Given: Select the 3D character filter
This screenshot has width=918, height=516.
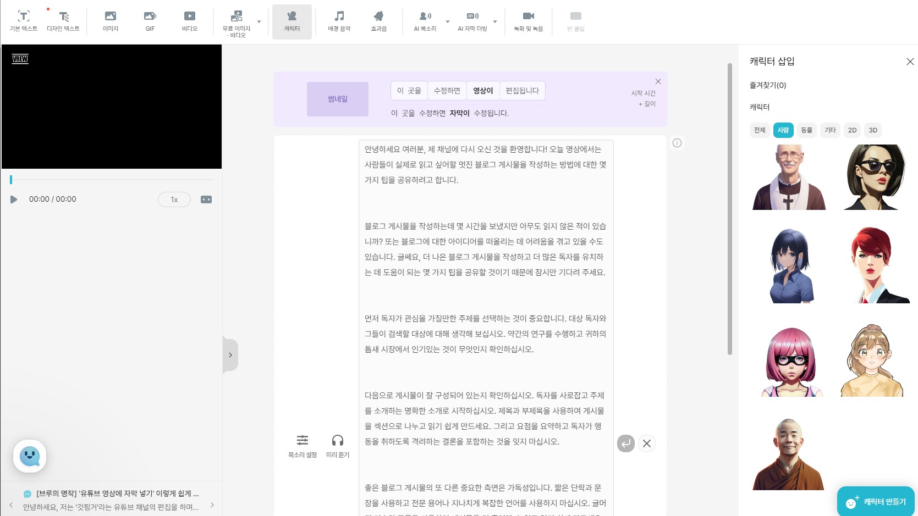Looking at the screenshot, I should [873, 130].
